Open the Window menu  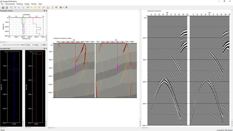[x=34, y=4]
